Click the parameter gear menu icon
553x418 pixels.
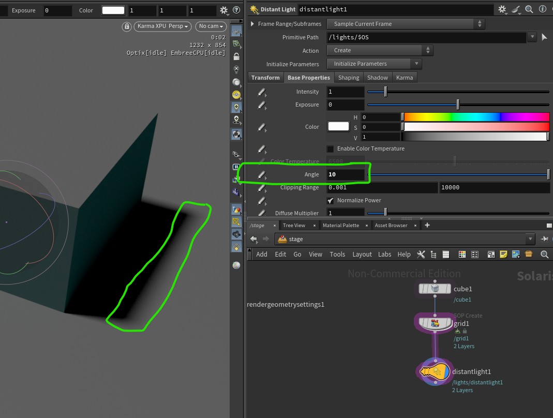click(x=502, y=9)
